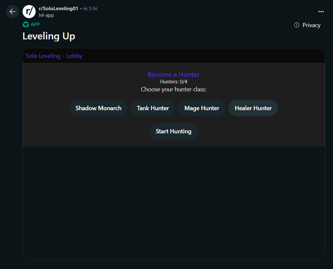This screenshot has height=269, width=333.
Task: Click the Start Hunting button
Action: coord(174,131)
